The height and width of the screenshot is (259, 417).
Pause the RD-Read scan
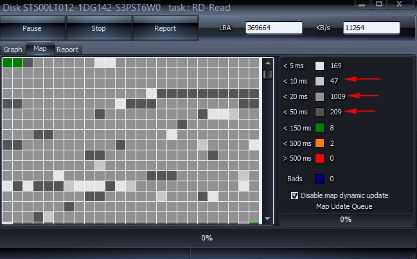[x=32, y=28]
